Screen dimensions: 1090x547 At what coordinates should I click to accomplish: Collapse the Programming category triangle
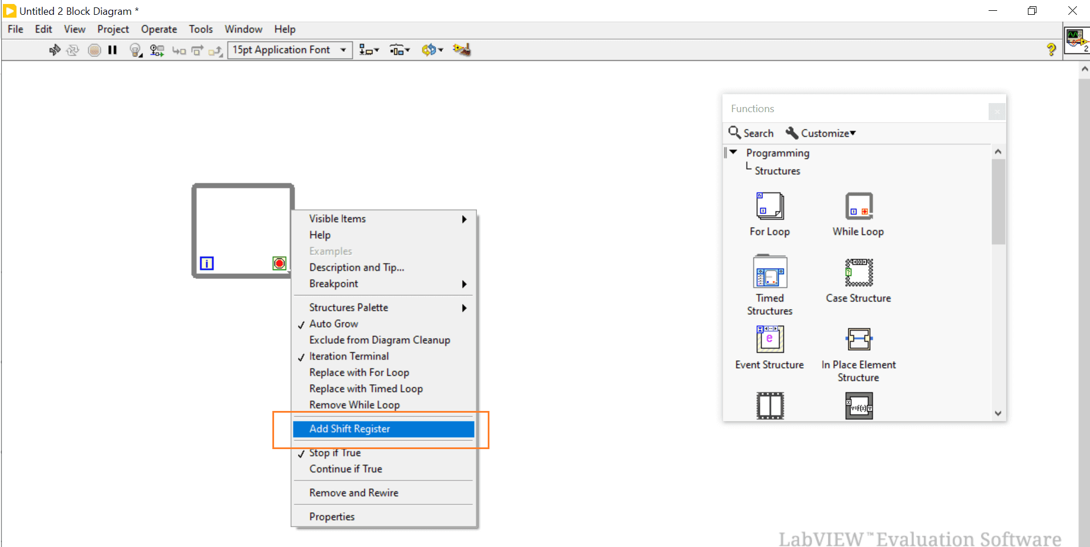pyautogui.click(x=732, y=153)
